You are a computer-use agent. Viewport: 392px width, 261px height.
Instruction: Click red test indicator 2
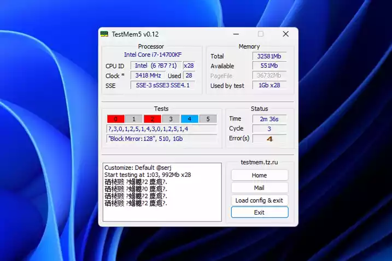tap(153, 119)
